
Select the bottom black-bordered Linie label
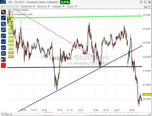point(11,57)
